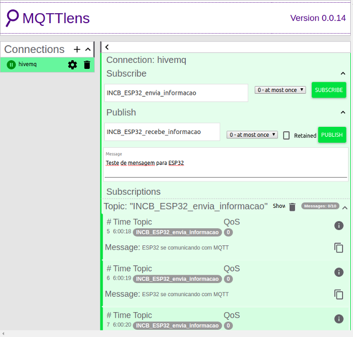Click the subscribe topic input field
Image resolution: width=353 pixels, height=337 pixels.
176,93
